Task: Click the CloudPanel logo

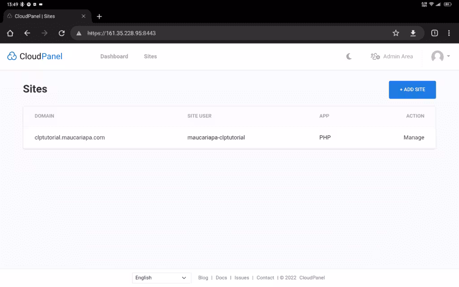Action: [35, 56]
